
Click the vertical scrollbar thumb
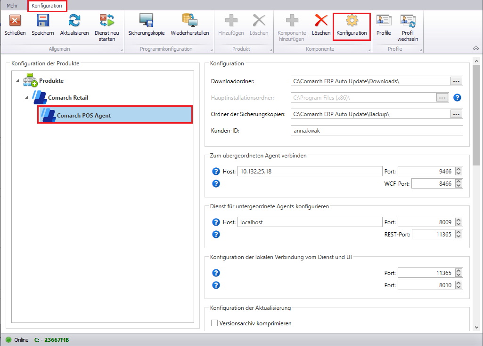(x=476, y=115)
